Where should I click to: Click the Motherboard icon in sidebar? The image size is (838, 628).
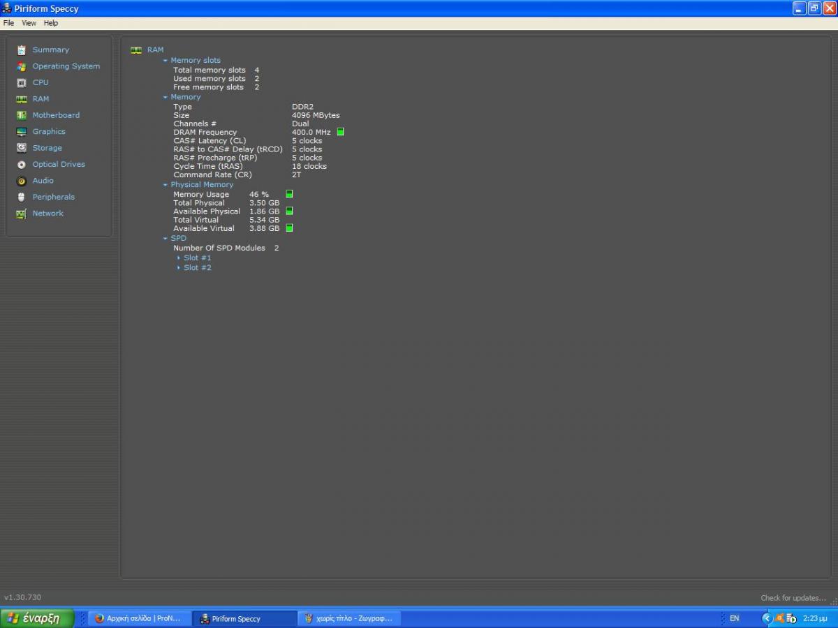(21, 115)
